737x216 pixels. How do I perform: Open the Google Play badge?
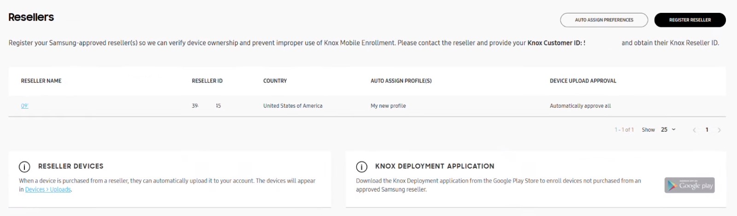click(690, 185)
